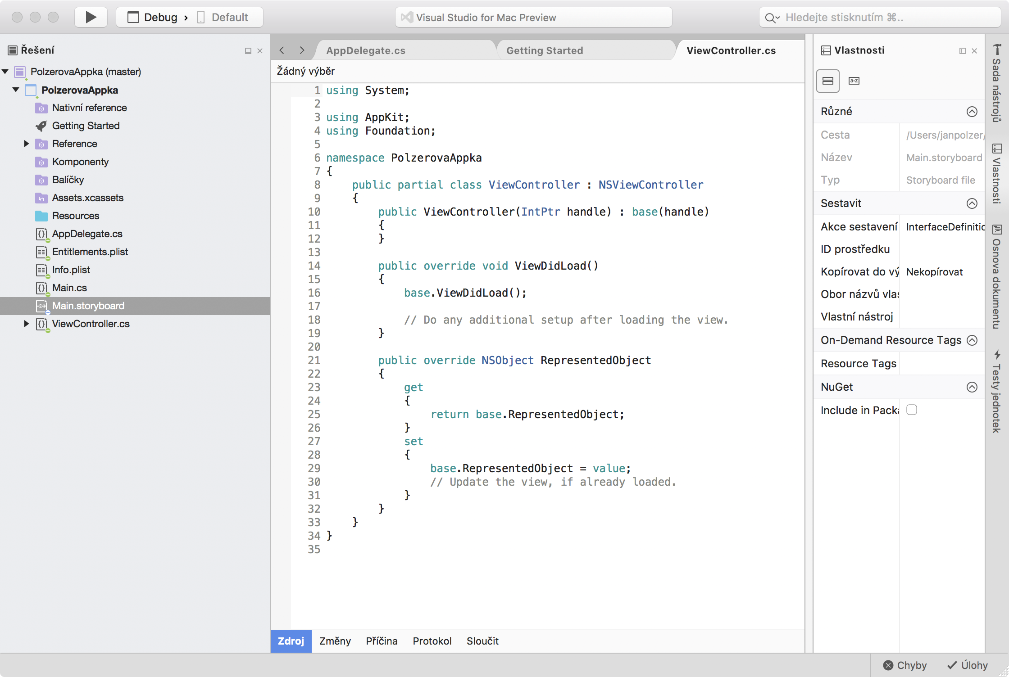Select the Nativní reference folder icon
The image size is (1009, 677).
pos(41,108)
